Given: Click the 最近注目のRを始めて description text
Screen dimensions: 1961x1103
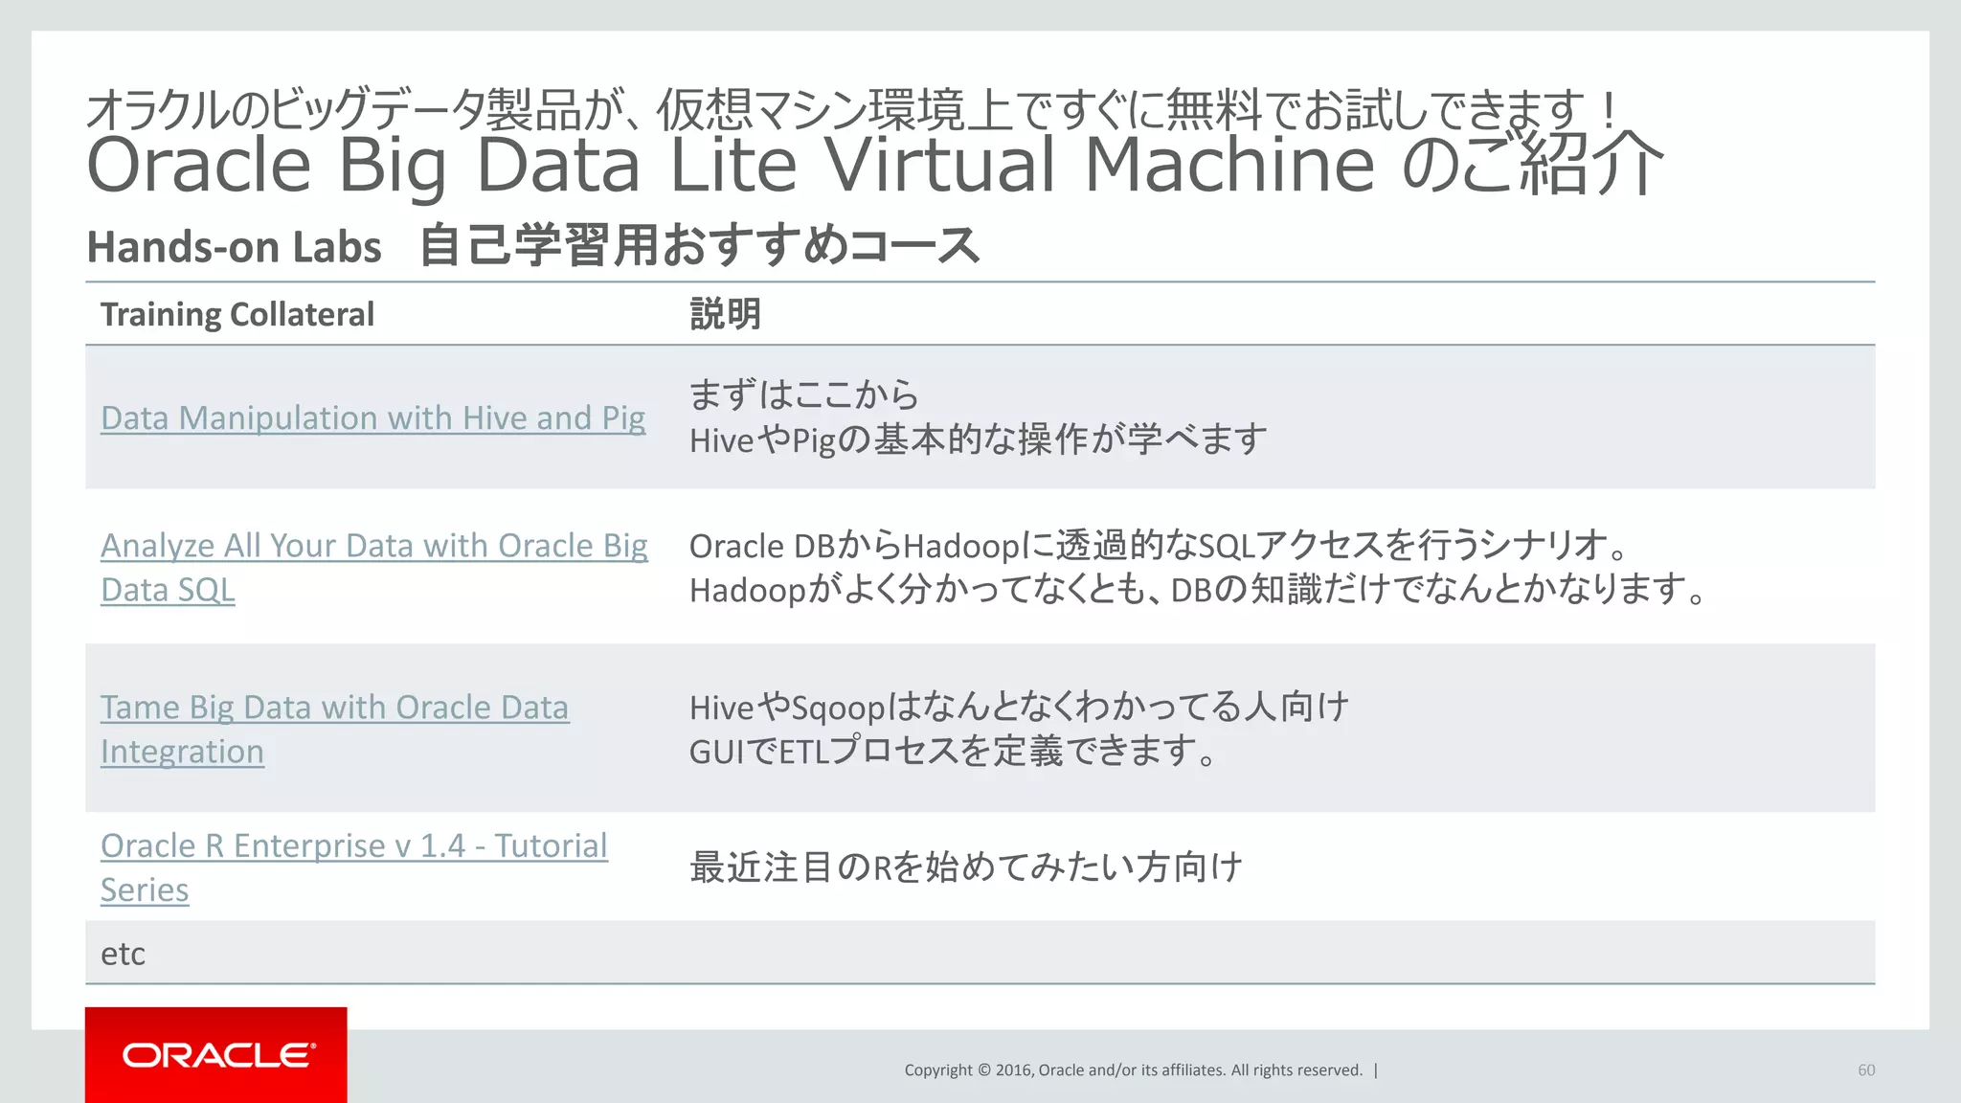Looking at the screenshot, I should click(x=966, y=867).
